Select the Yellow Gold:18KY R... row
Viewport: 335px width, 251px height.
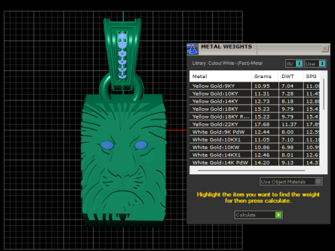click(255, 116)
